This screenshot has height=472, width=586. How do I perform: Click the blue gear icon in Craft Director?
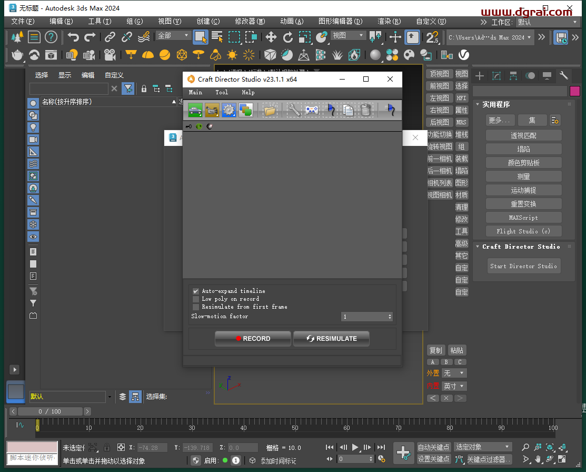click(229, 110)
